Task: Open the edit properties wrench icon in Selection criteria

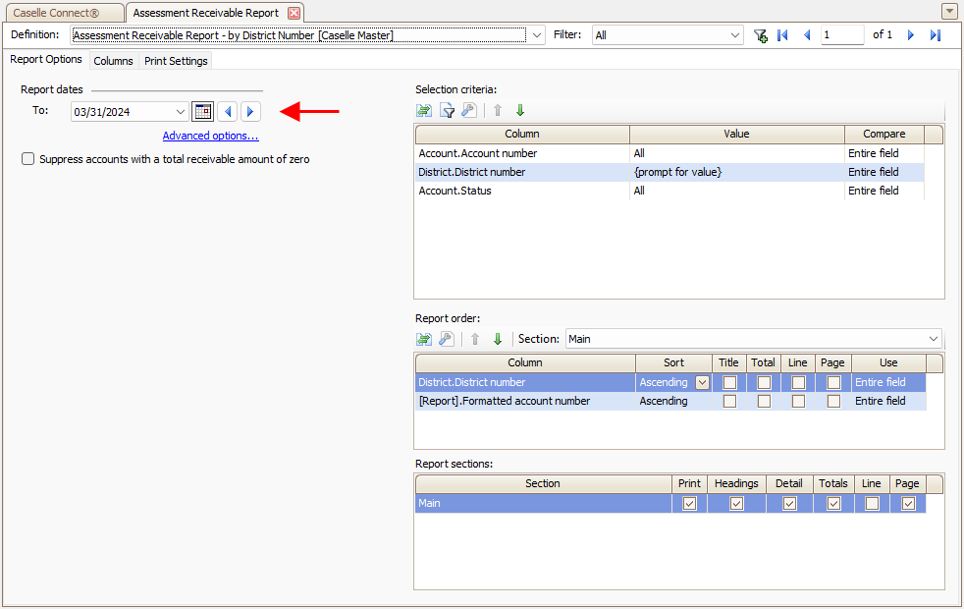Action: (470, 110)
